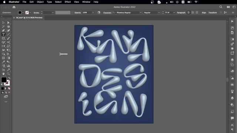
Task: Open fill color dropdown in control bar
Action: tap(23, 13)
